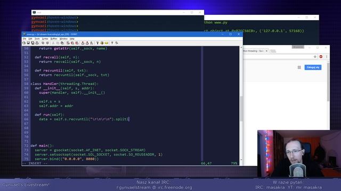This screenshot has height=191, width=341.
Task: Click the Print toolbar icon in GVim
Action: click(x=37, y=43)
